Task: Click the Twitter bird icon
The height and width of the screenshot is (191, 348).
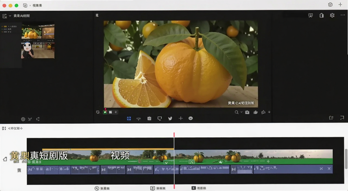Action: point(170,119)
